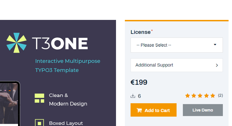Click the Clean & Modern Design grid icon
The width and height of the screenshot is (232, 126).
point(39,98)
